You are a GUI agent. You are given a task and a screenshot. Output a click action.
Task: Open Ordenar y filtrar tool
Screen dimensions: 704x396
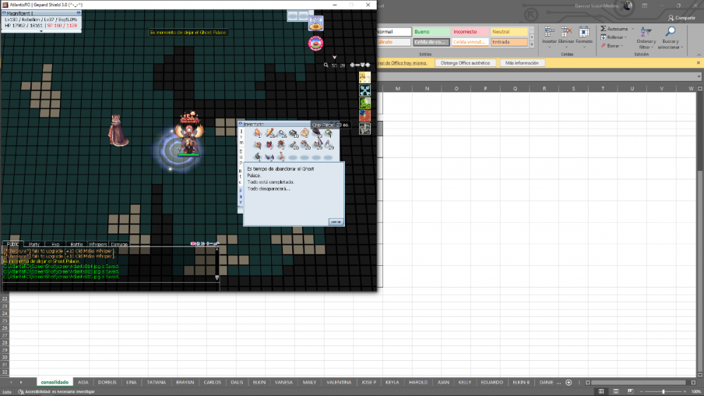pos(646,32)
